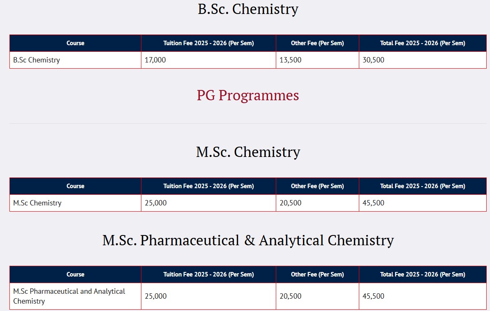Select the 30,500 total fee cell

pyautogui.click(x=373, y=60)
